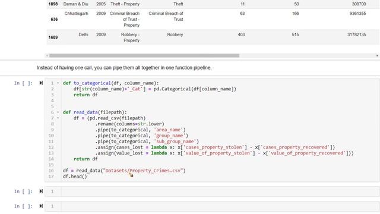Click 'value_lost' on the assign line 13
The width and height of the screenshot is (380, 214).
129,153
